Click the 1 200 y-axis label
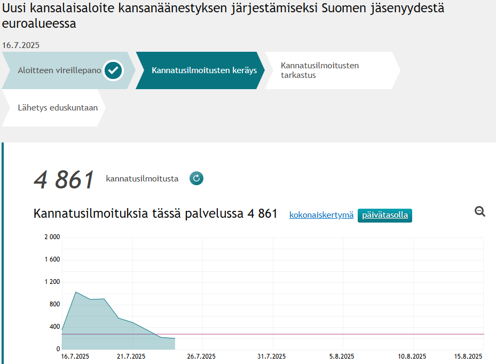 pyautogui.click(x=52, y=282)
